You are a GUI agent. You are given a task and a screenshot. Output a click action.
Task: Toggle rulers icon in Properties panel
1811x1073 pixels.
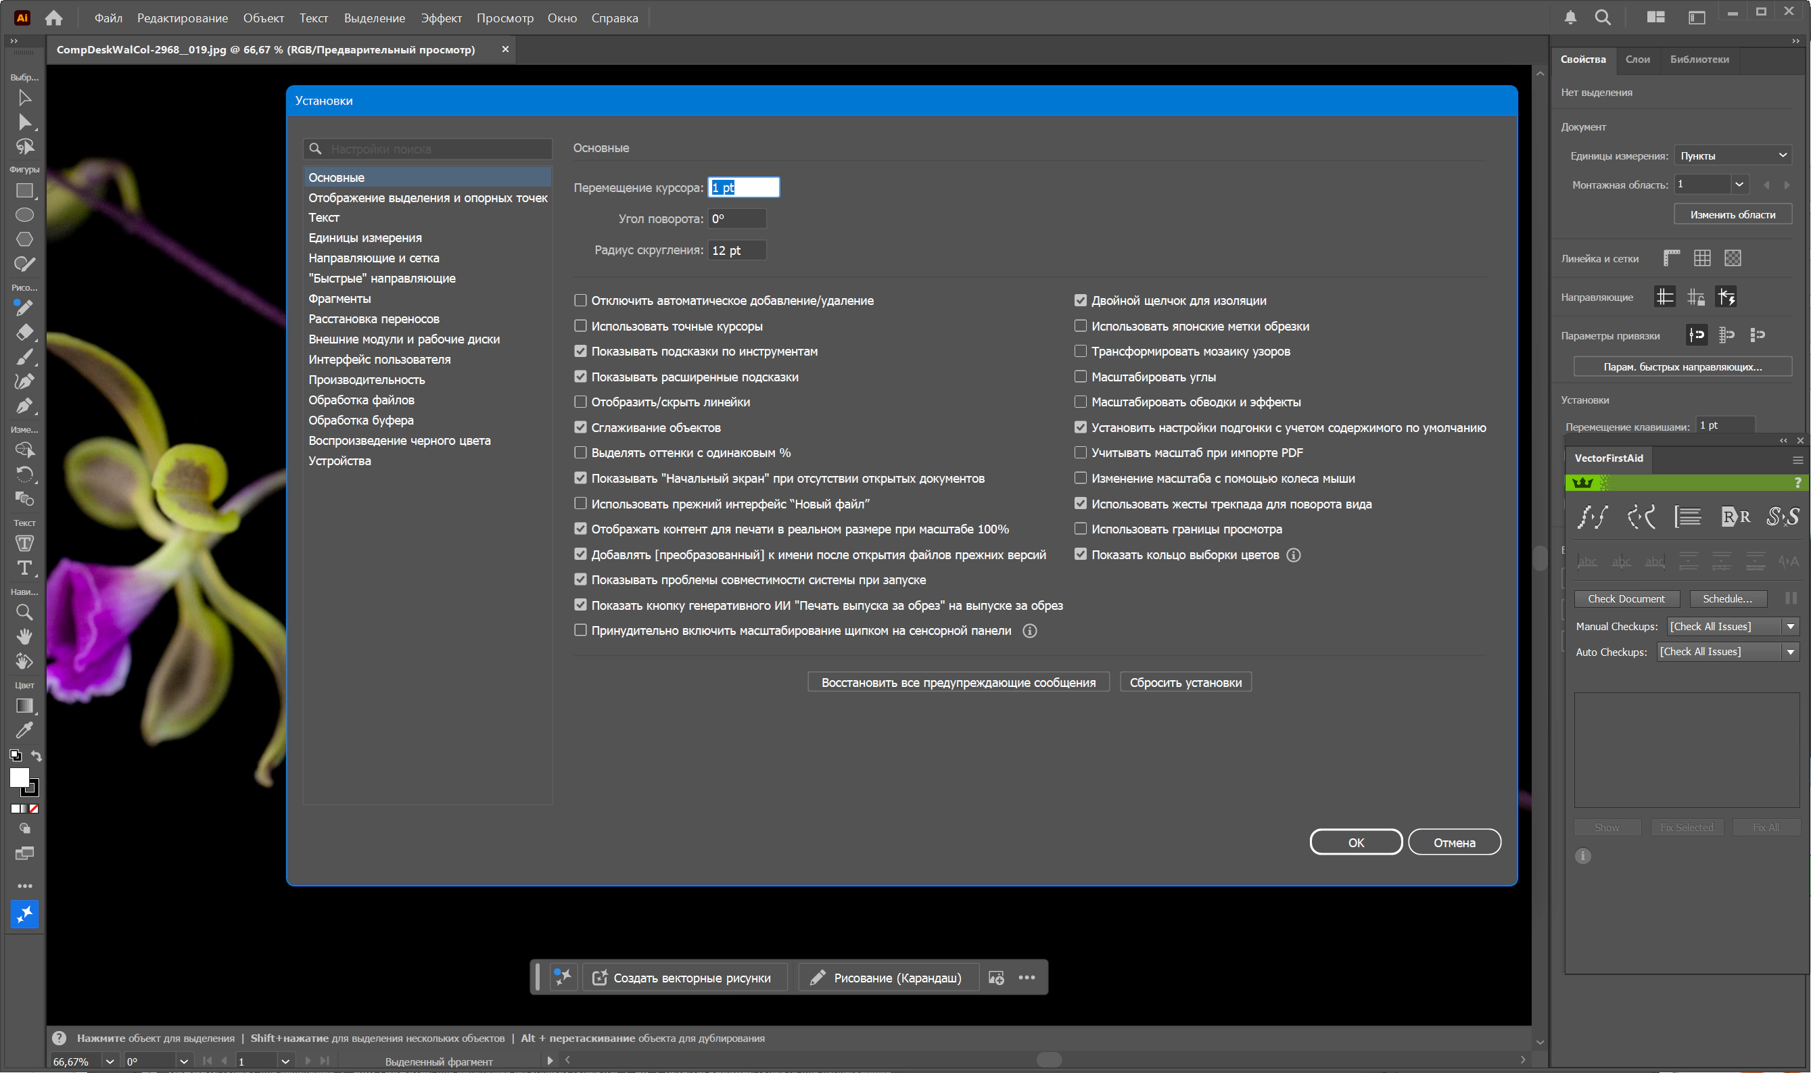pyautogui.click(x=1672, y=258)
